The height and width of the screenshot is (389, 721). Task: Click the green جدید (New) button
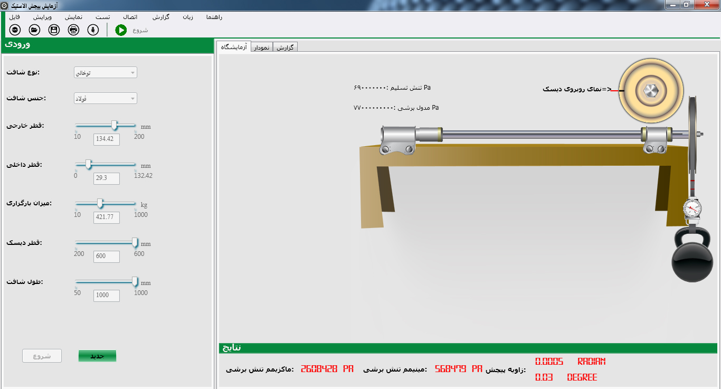coord(97,356)
